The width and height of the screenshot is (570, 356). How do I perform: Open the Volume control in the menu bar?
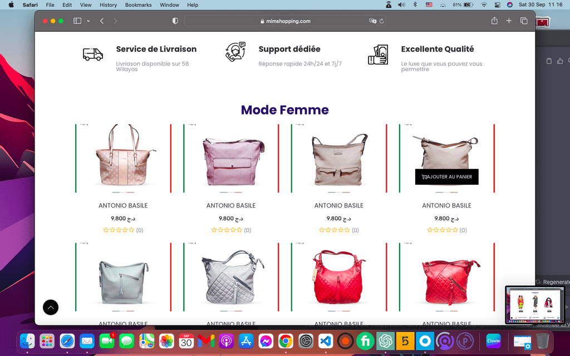(x=401, y=4)
